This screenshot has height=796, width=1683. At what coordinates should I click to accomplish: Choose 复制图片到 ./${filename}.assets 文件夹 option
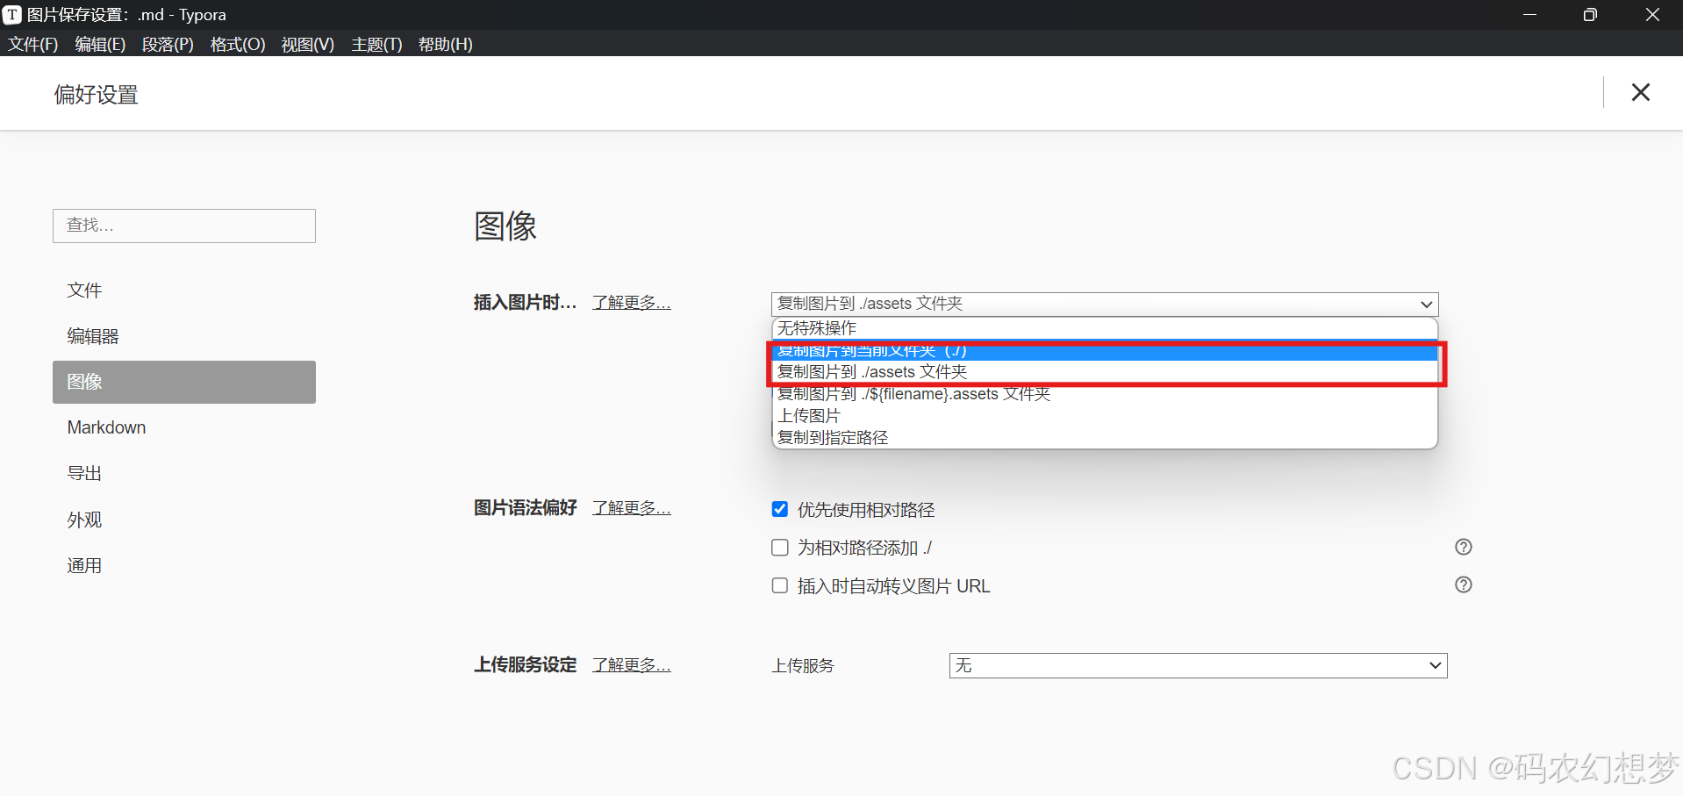point(1105,394)
